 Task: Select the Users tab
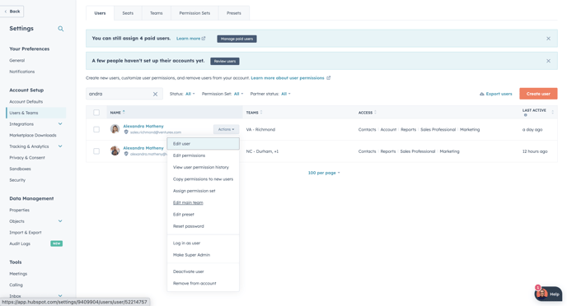(x=100, y=13)
